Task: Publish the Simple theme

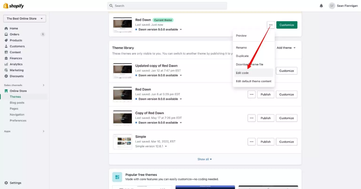Action: tap(265, 142)
